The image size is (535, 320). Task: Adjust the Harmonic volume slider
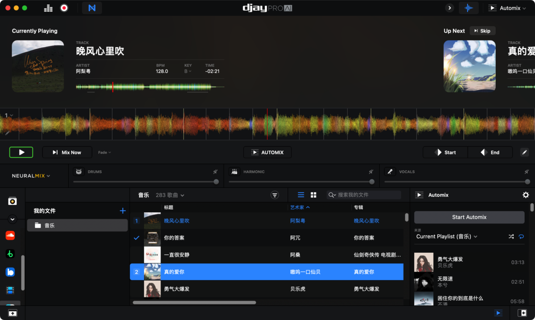[301, 182]
